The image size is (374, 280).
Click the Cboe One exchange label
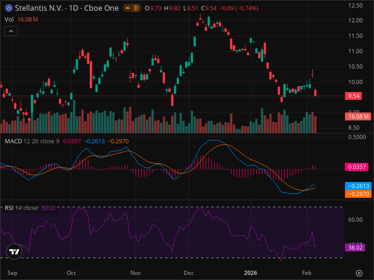(101, 8)
